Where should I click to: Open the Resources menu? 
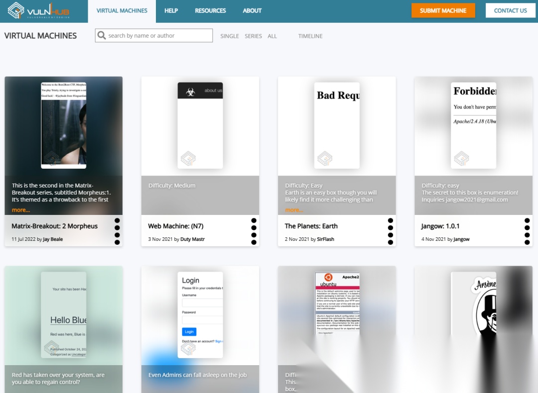pos(210,10)
